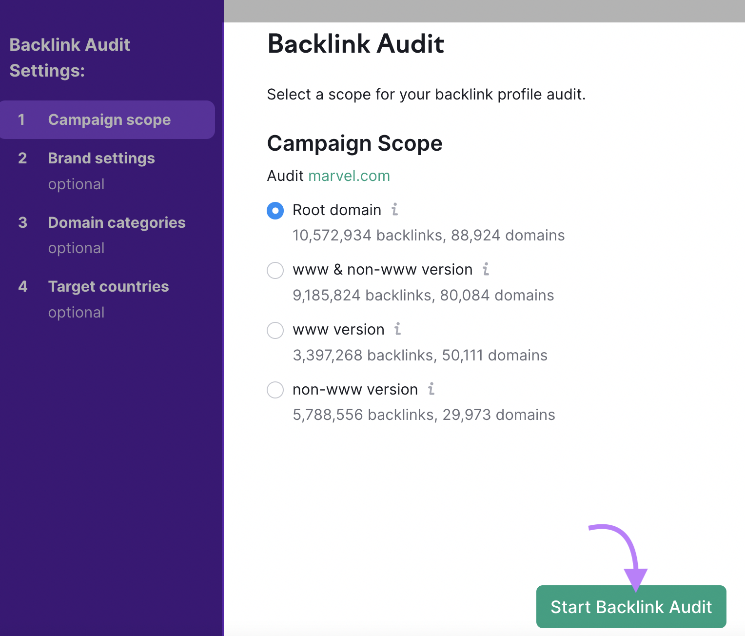
Task: Select the Root domain radio button
Action: pyautogui.click(x=275, y=210)
